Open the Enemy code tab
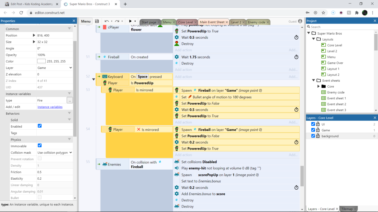Image resolution: width=378 pixels, height=212 pixels. [x=257, y=22]
